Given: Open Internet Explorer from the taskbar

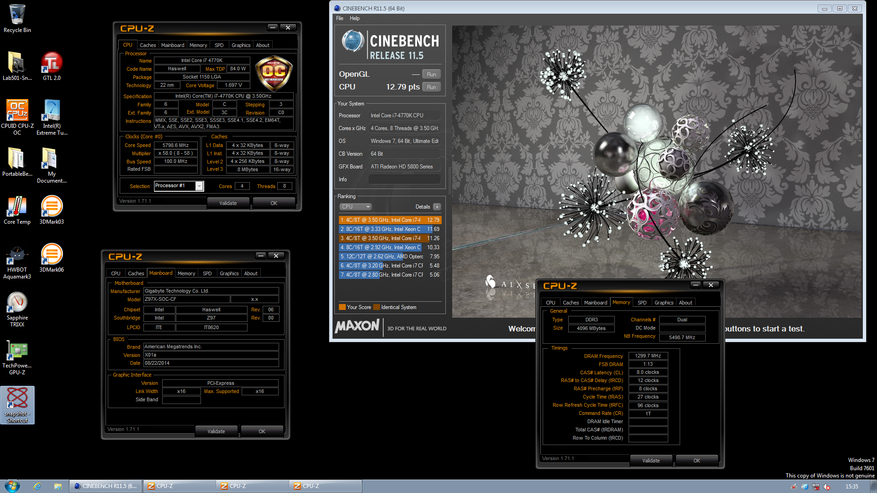Looking at the screenshot, I should 37,486.
